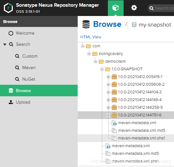Expand component 1.0.0-20210412.144149-4
Screen dimensions: 174x167
tap(108, 100)
